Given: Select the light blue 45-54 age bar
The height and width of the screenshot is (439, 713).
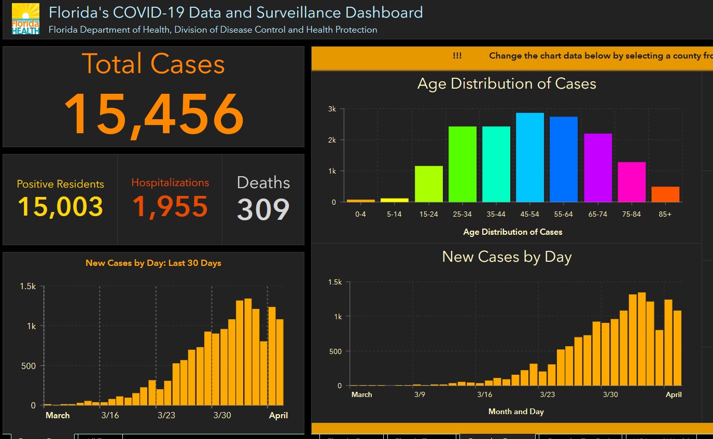Looking at the screenshot, I should click(530, 158).
